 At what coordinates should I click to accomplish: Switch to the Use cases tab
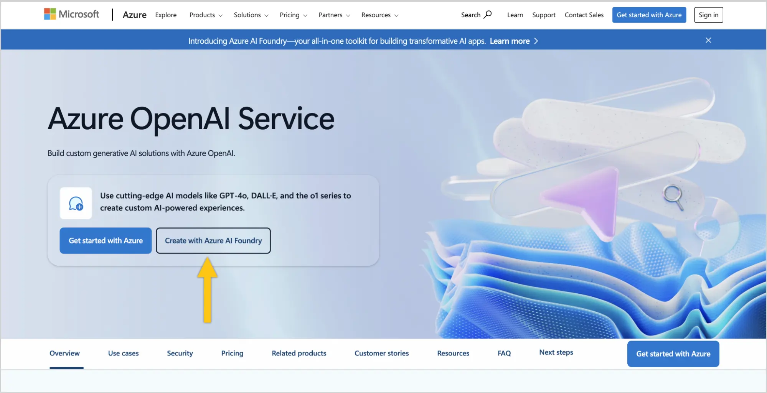[x=123, y=353]
